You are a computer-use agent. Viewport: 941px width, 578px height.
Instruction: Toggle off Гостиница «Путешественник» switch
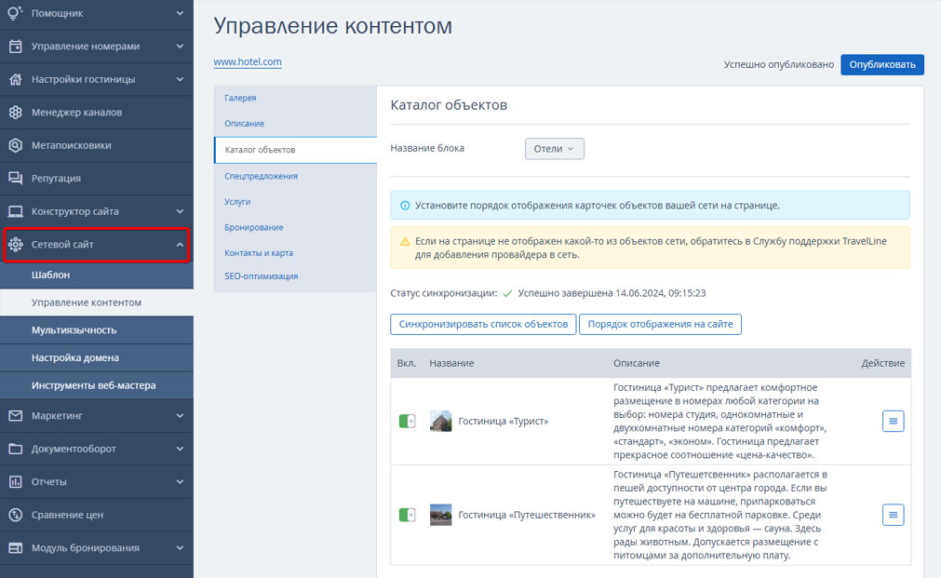(407, 515)
